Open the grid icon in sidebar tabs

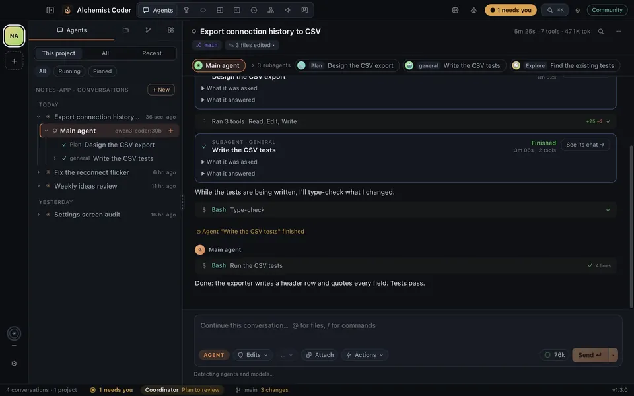click(x=170, y=30)
